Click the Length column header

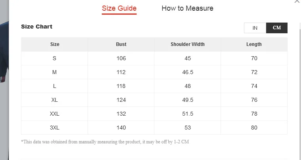(x=254, y=44)
